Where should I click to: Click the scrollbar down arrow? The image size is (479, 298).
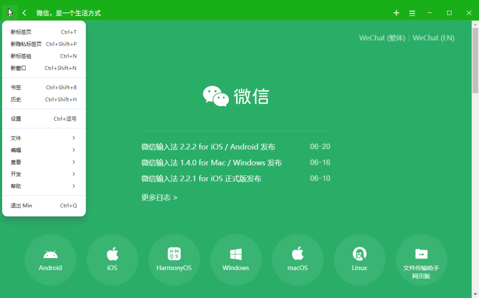(475, 294)
